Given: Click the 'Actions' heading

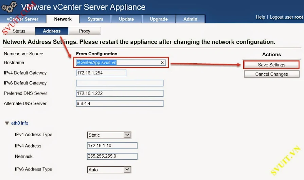Looking at the screenshot, I should 271,55.
